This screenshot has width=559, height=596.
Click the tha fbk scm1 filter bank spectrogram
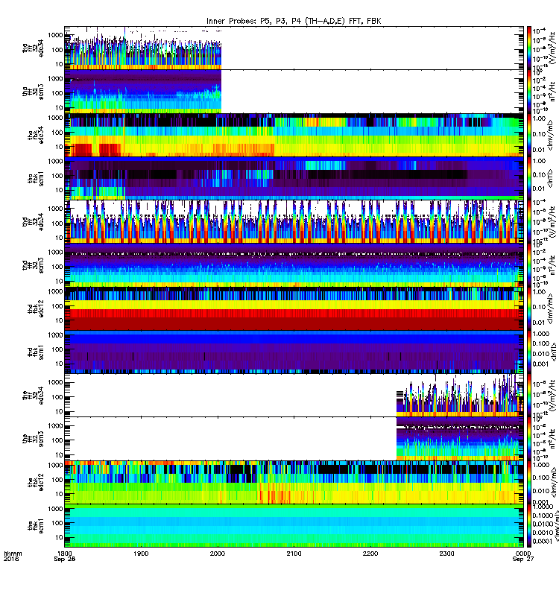[x=294, y=178]
